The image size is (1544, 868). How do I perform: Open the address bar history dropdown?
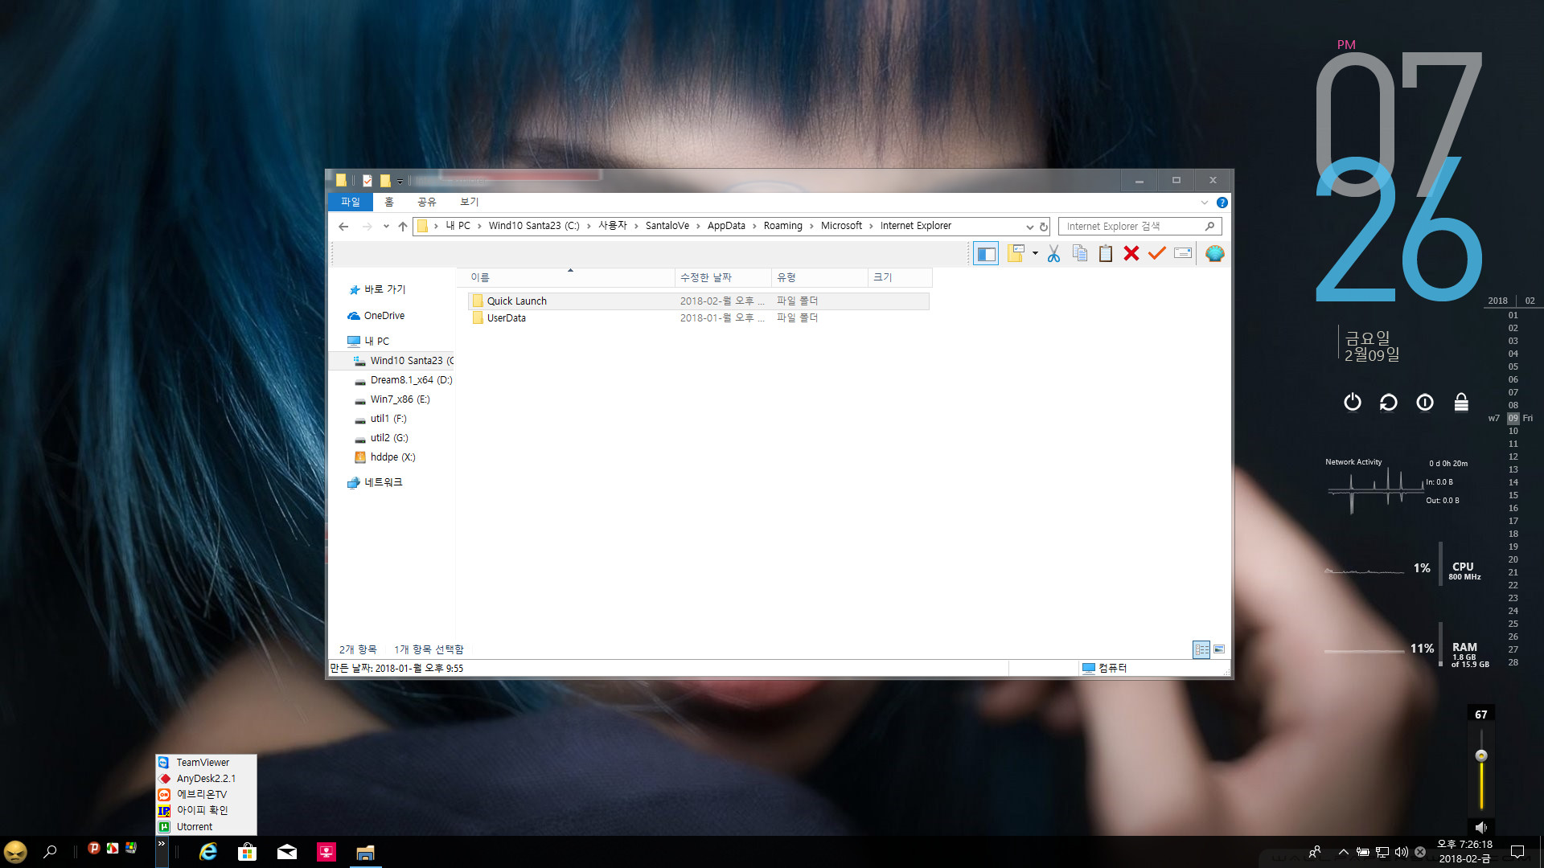1029,227
